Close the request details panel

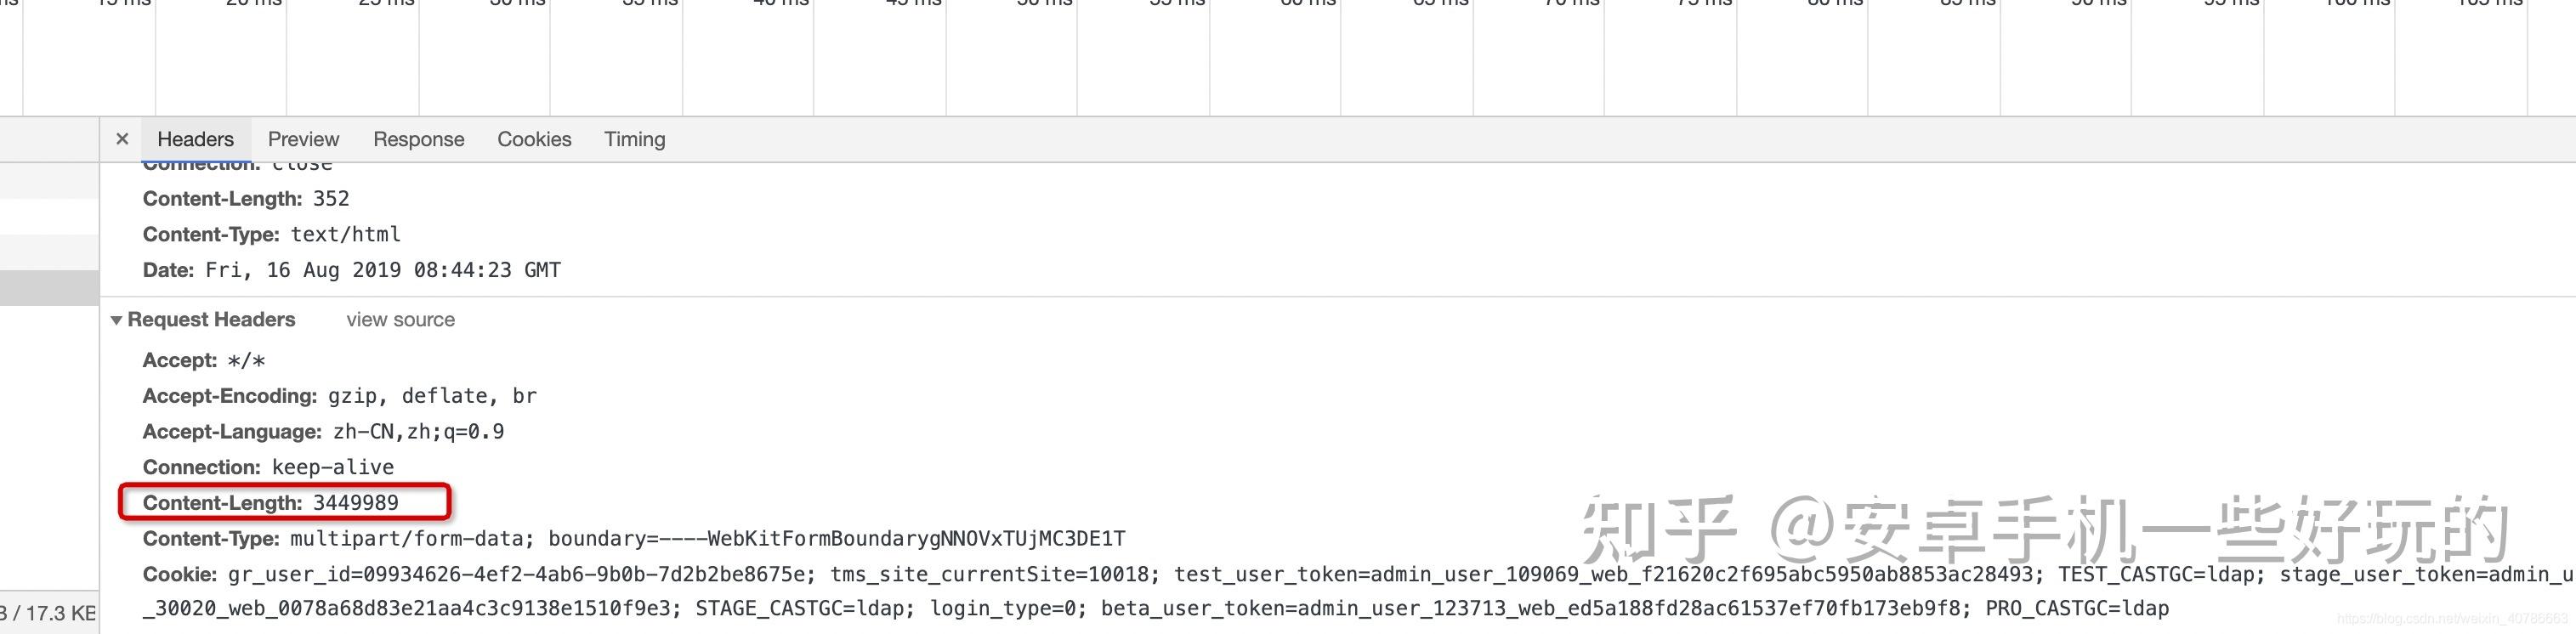pyautogui.click(x=122, y=139)
